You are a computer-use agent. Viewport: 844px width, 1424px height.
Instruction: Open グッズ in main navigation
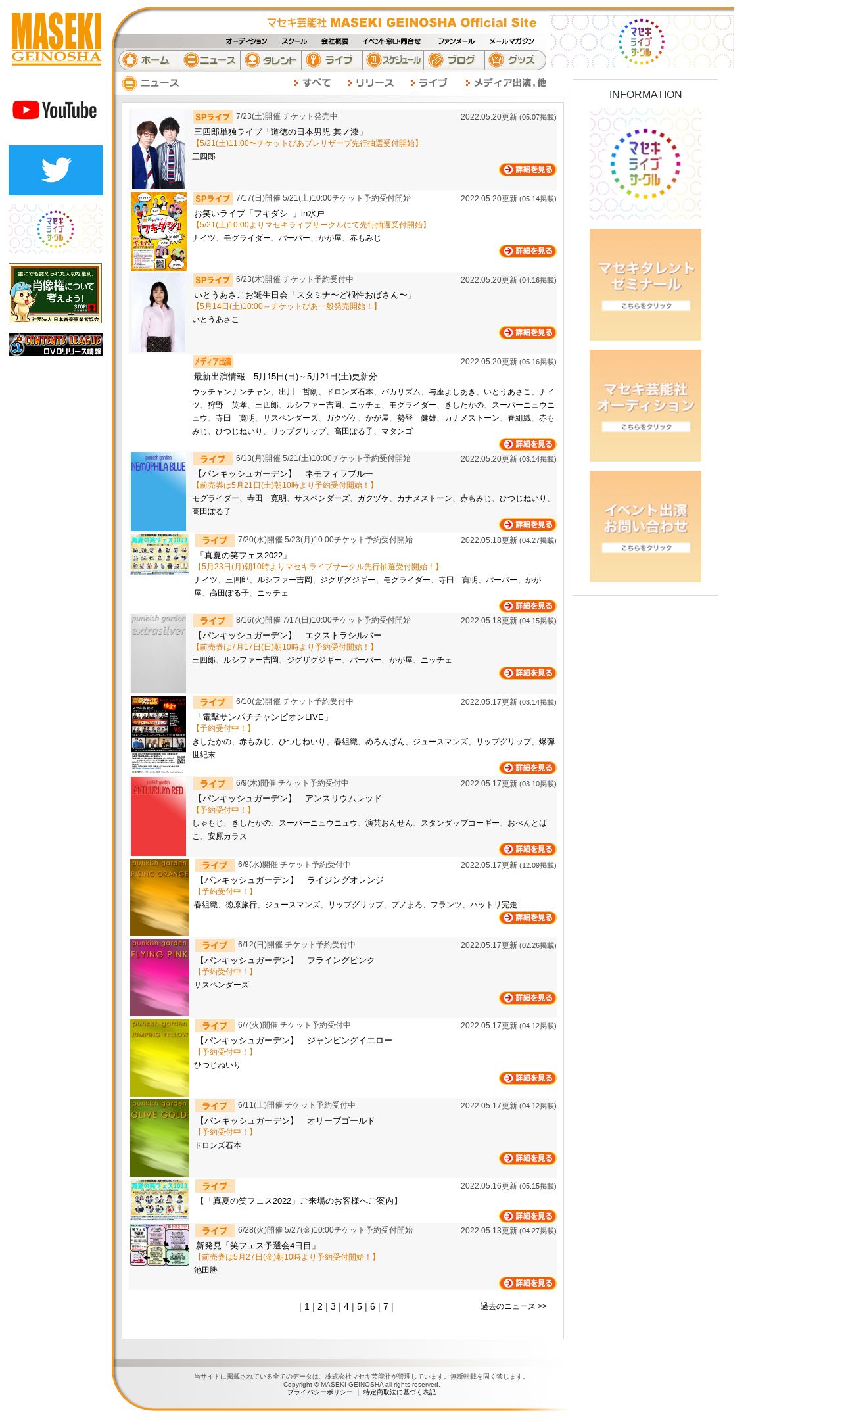[515, 60]
